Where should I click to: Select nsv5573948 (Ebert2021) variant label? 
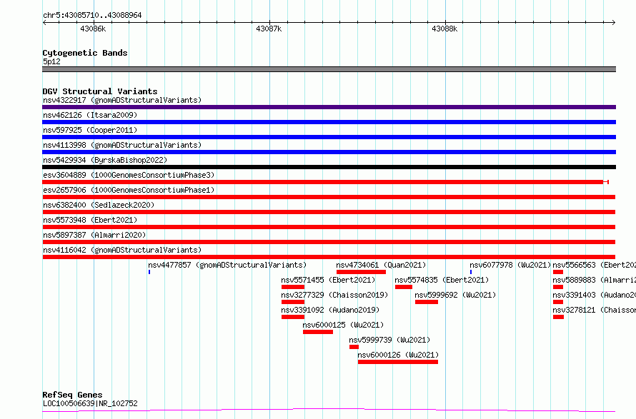(x=90, y=220)
